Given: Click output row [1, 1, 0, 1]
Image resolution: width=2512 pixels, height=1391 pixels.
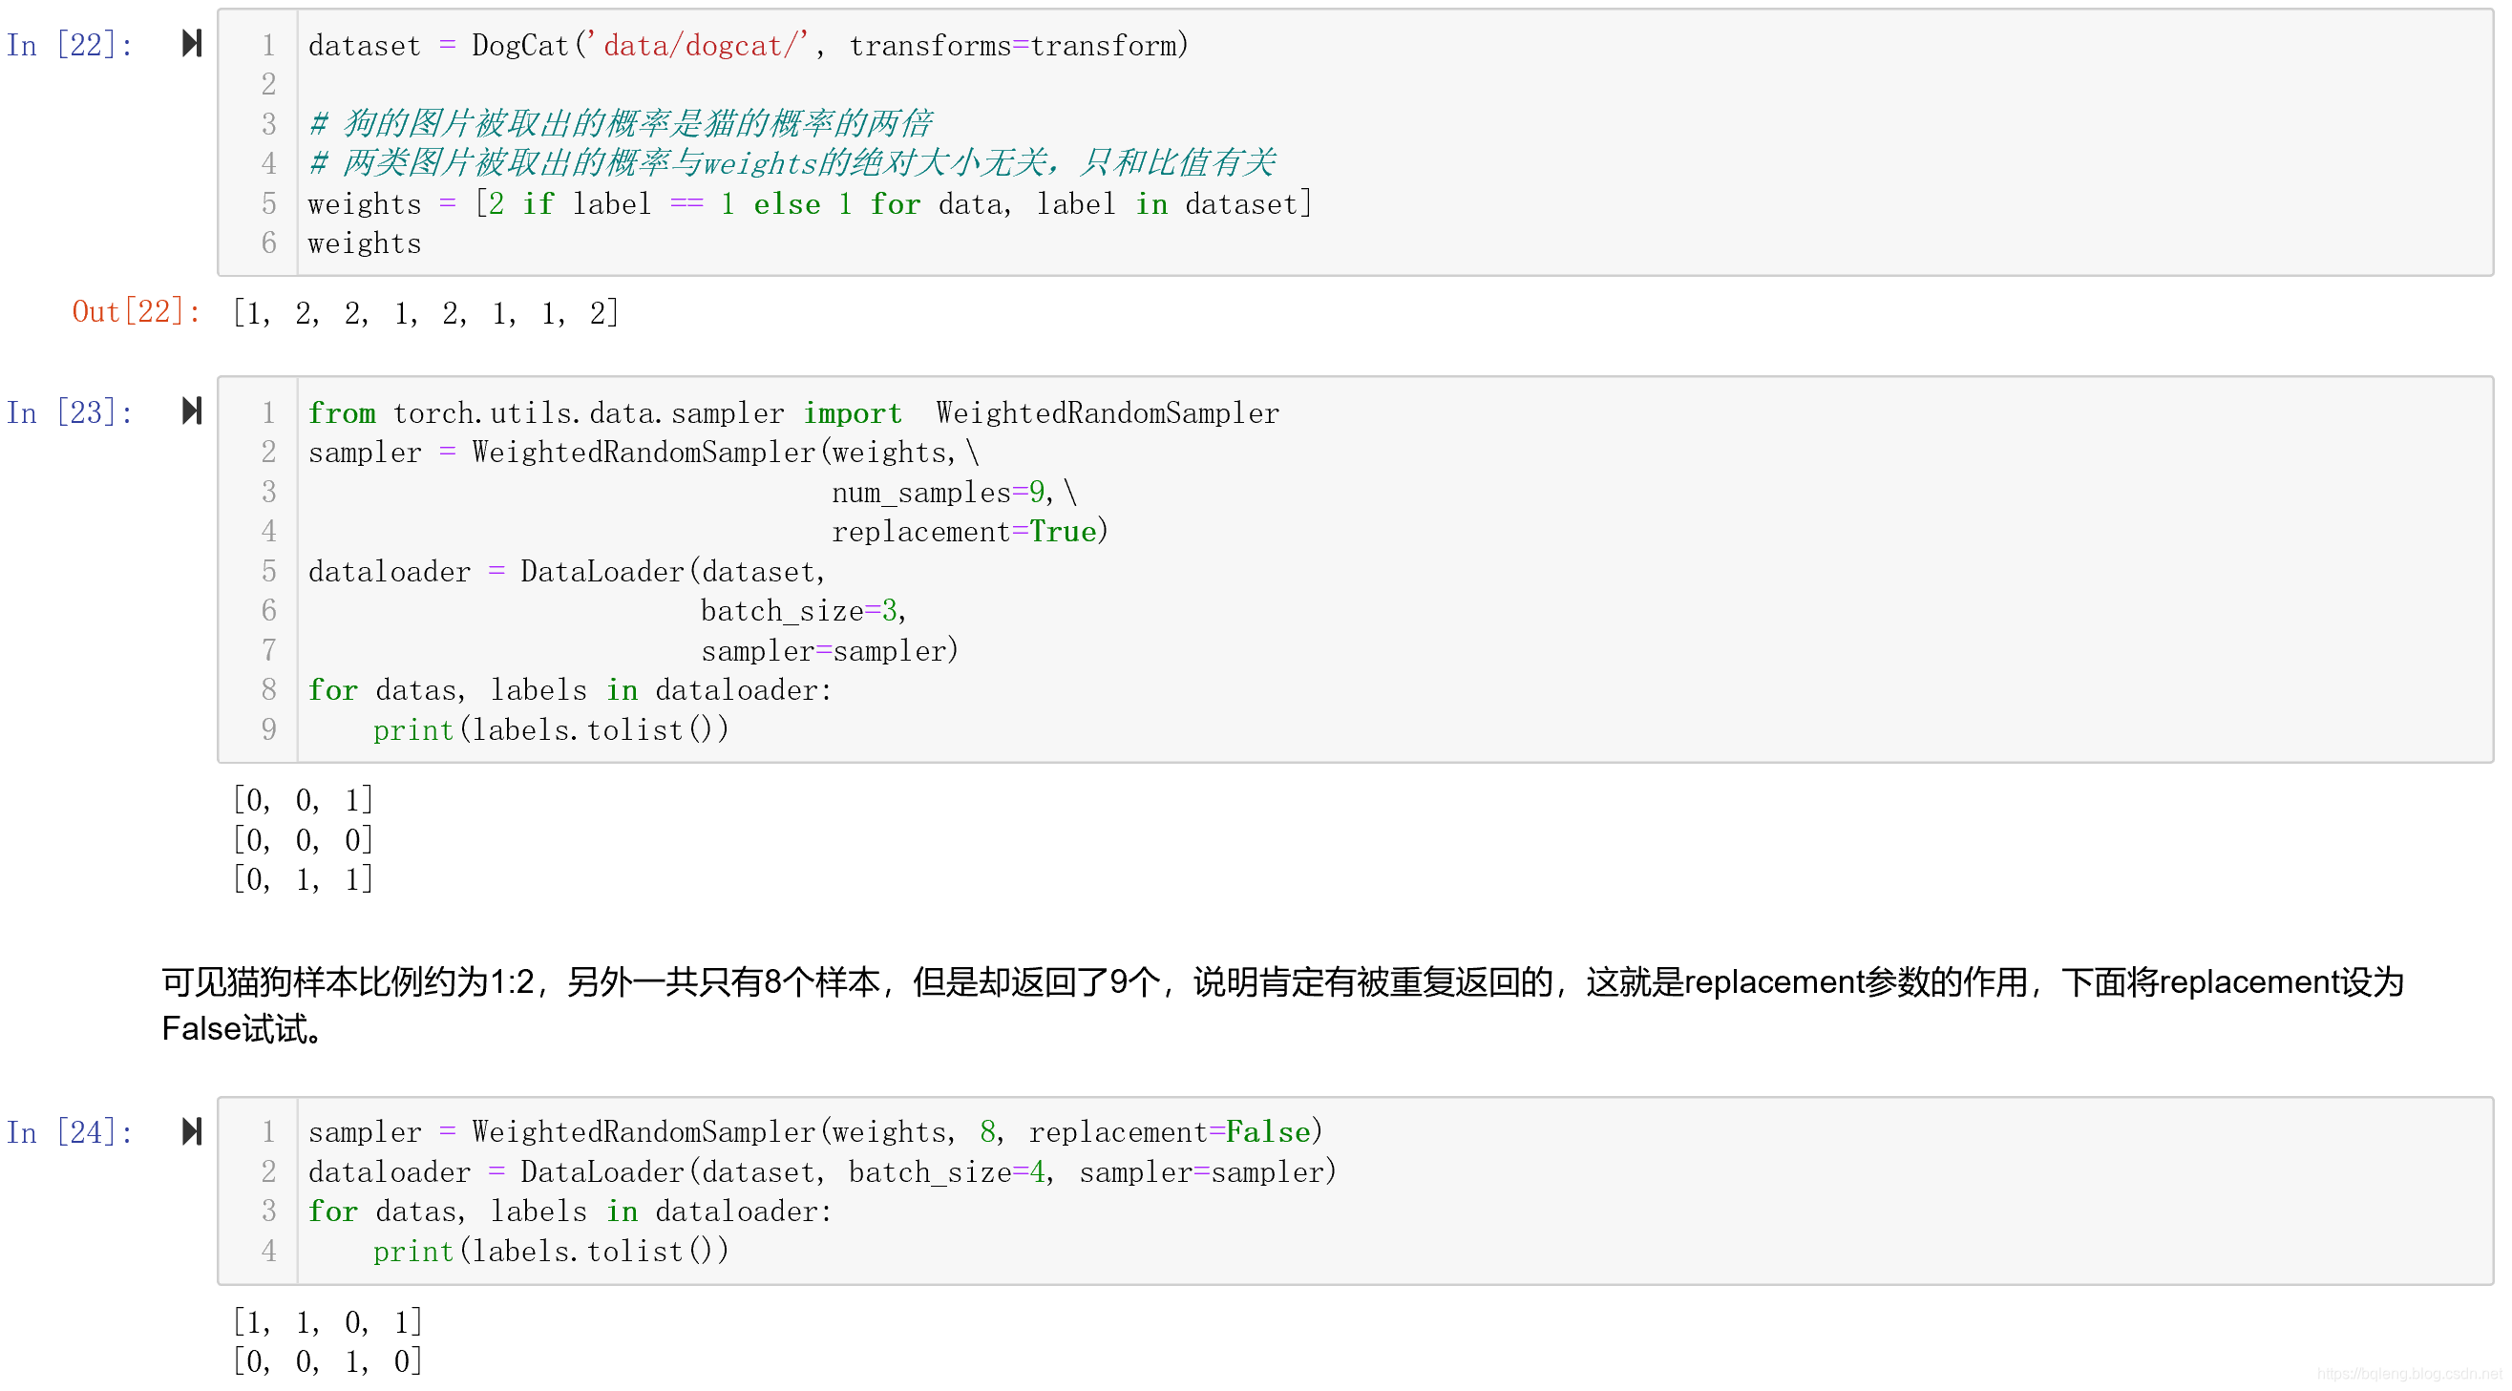Looking at the screenshot, I should point(327,1323).
